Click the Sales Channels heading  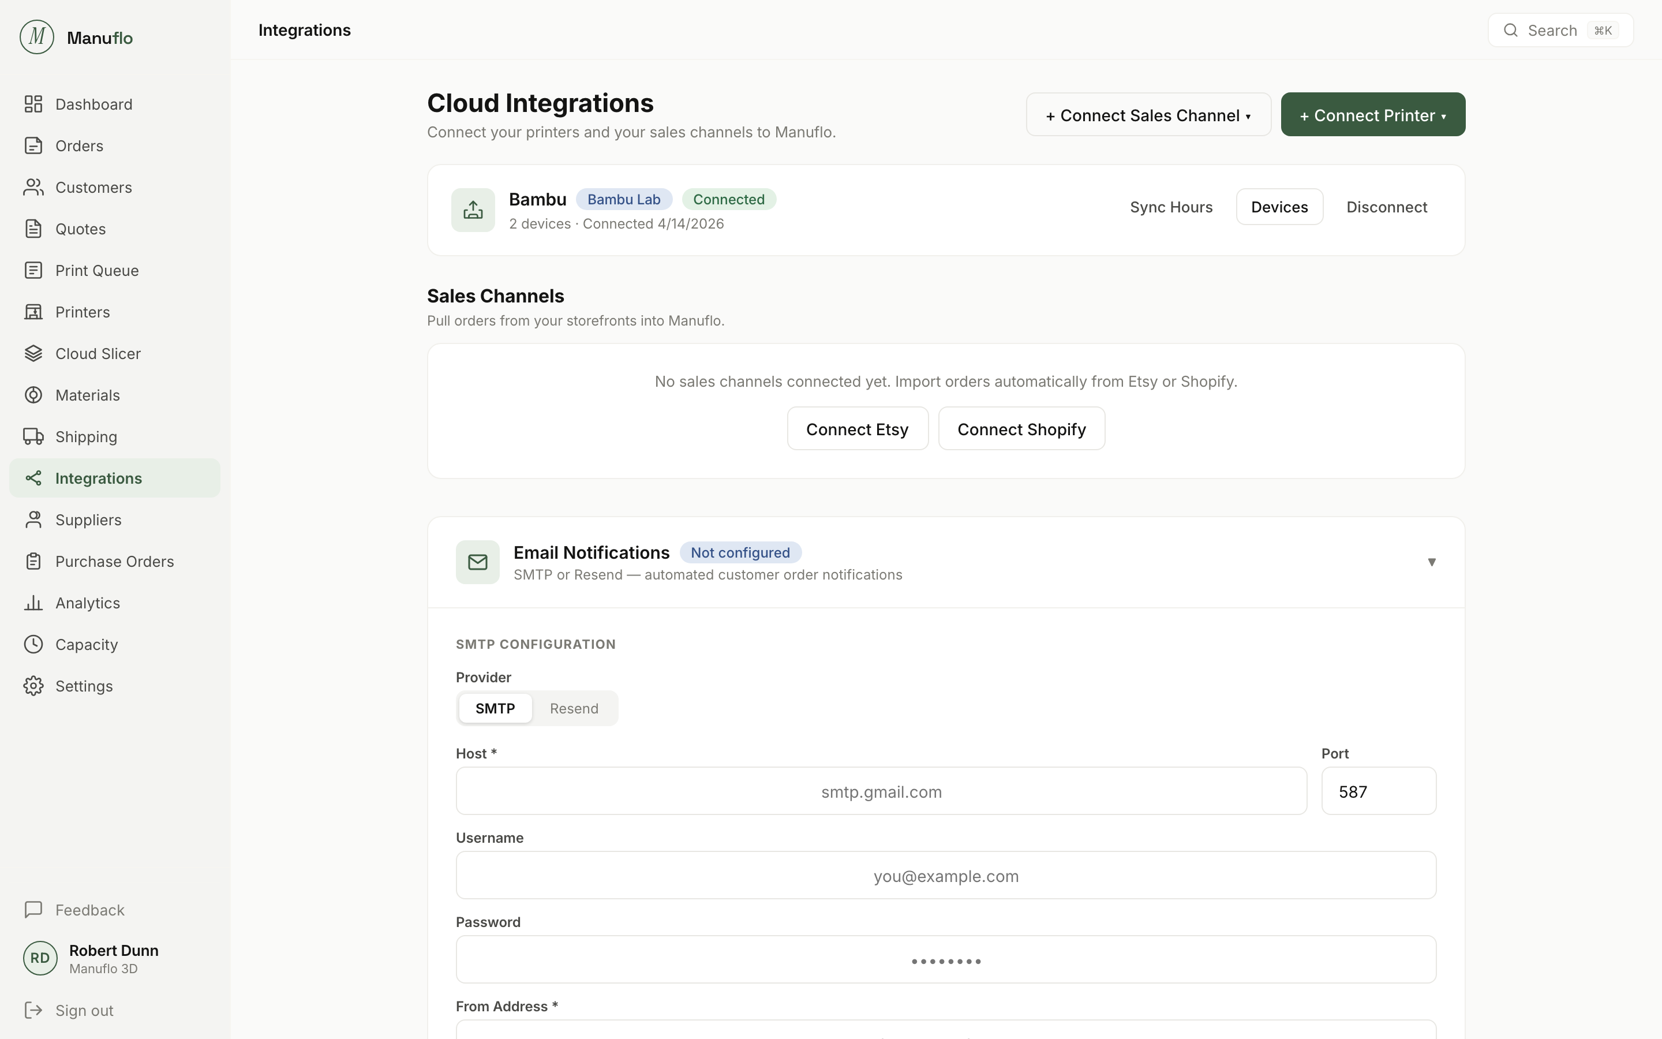[495, 296]
